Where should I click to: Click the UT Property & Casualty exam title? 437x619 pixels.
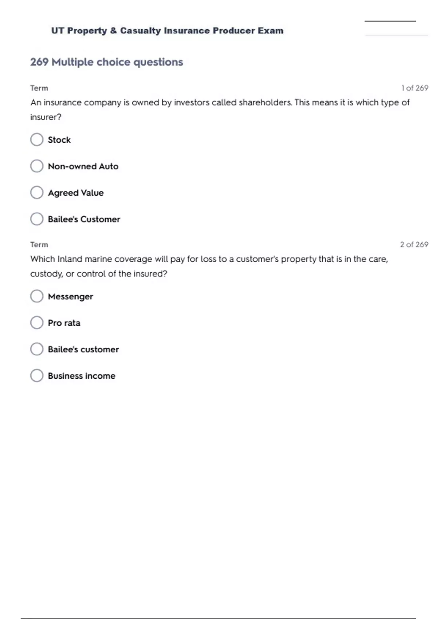[167, 31]
